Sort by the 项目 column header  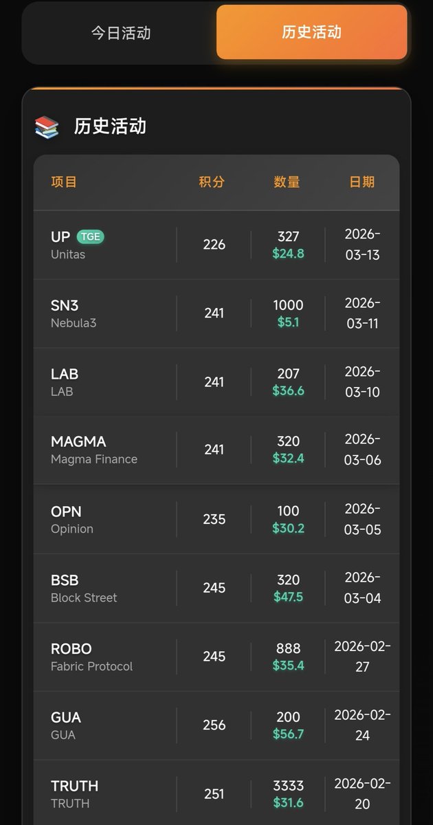click(x=64, y=182)
